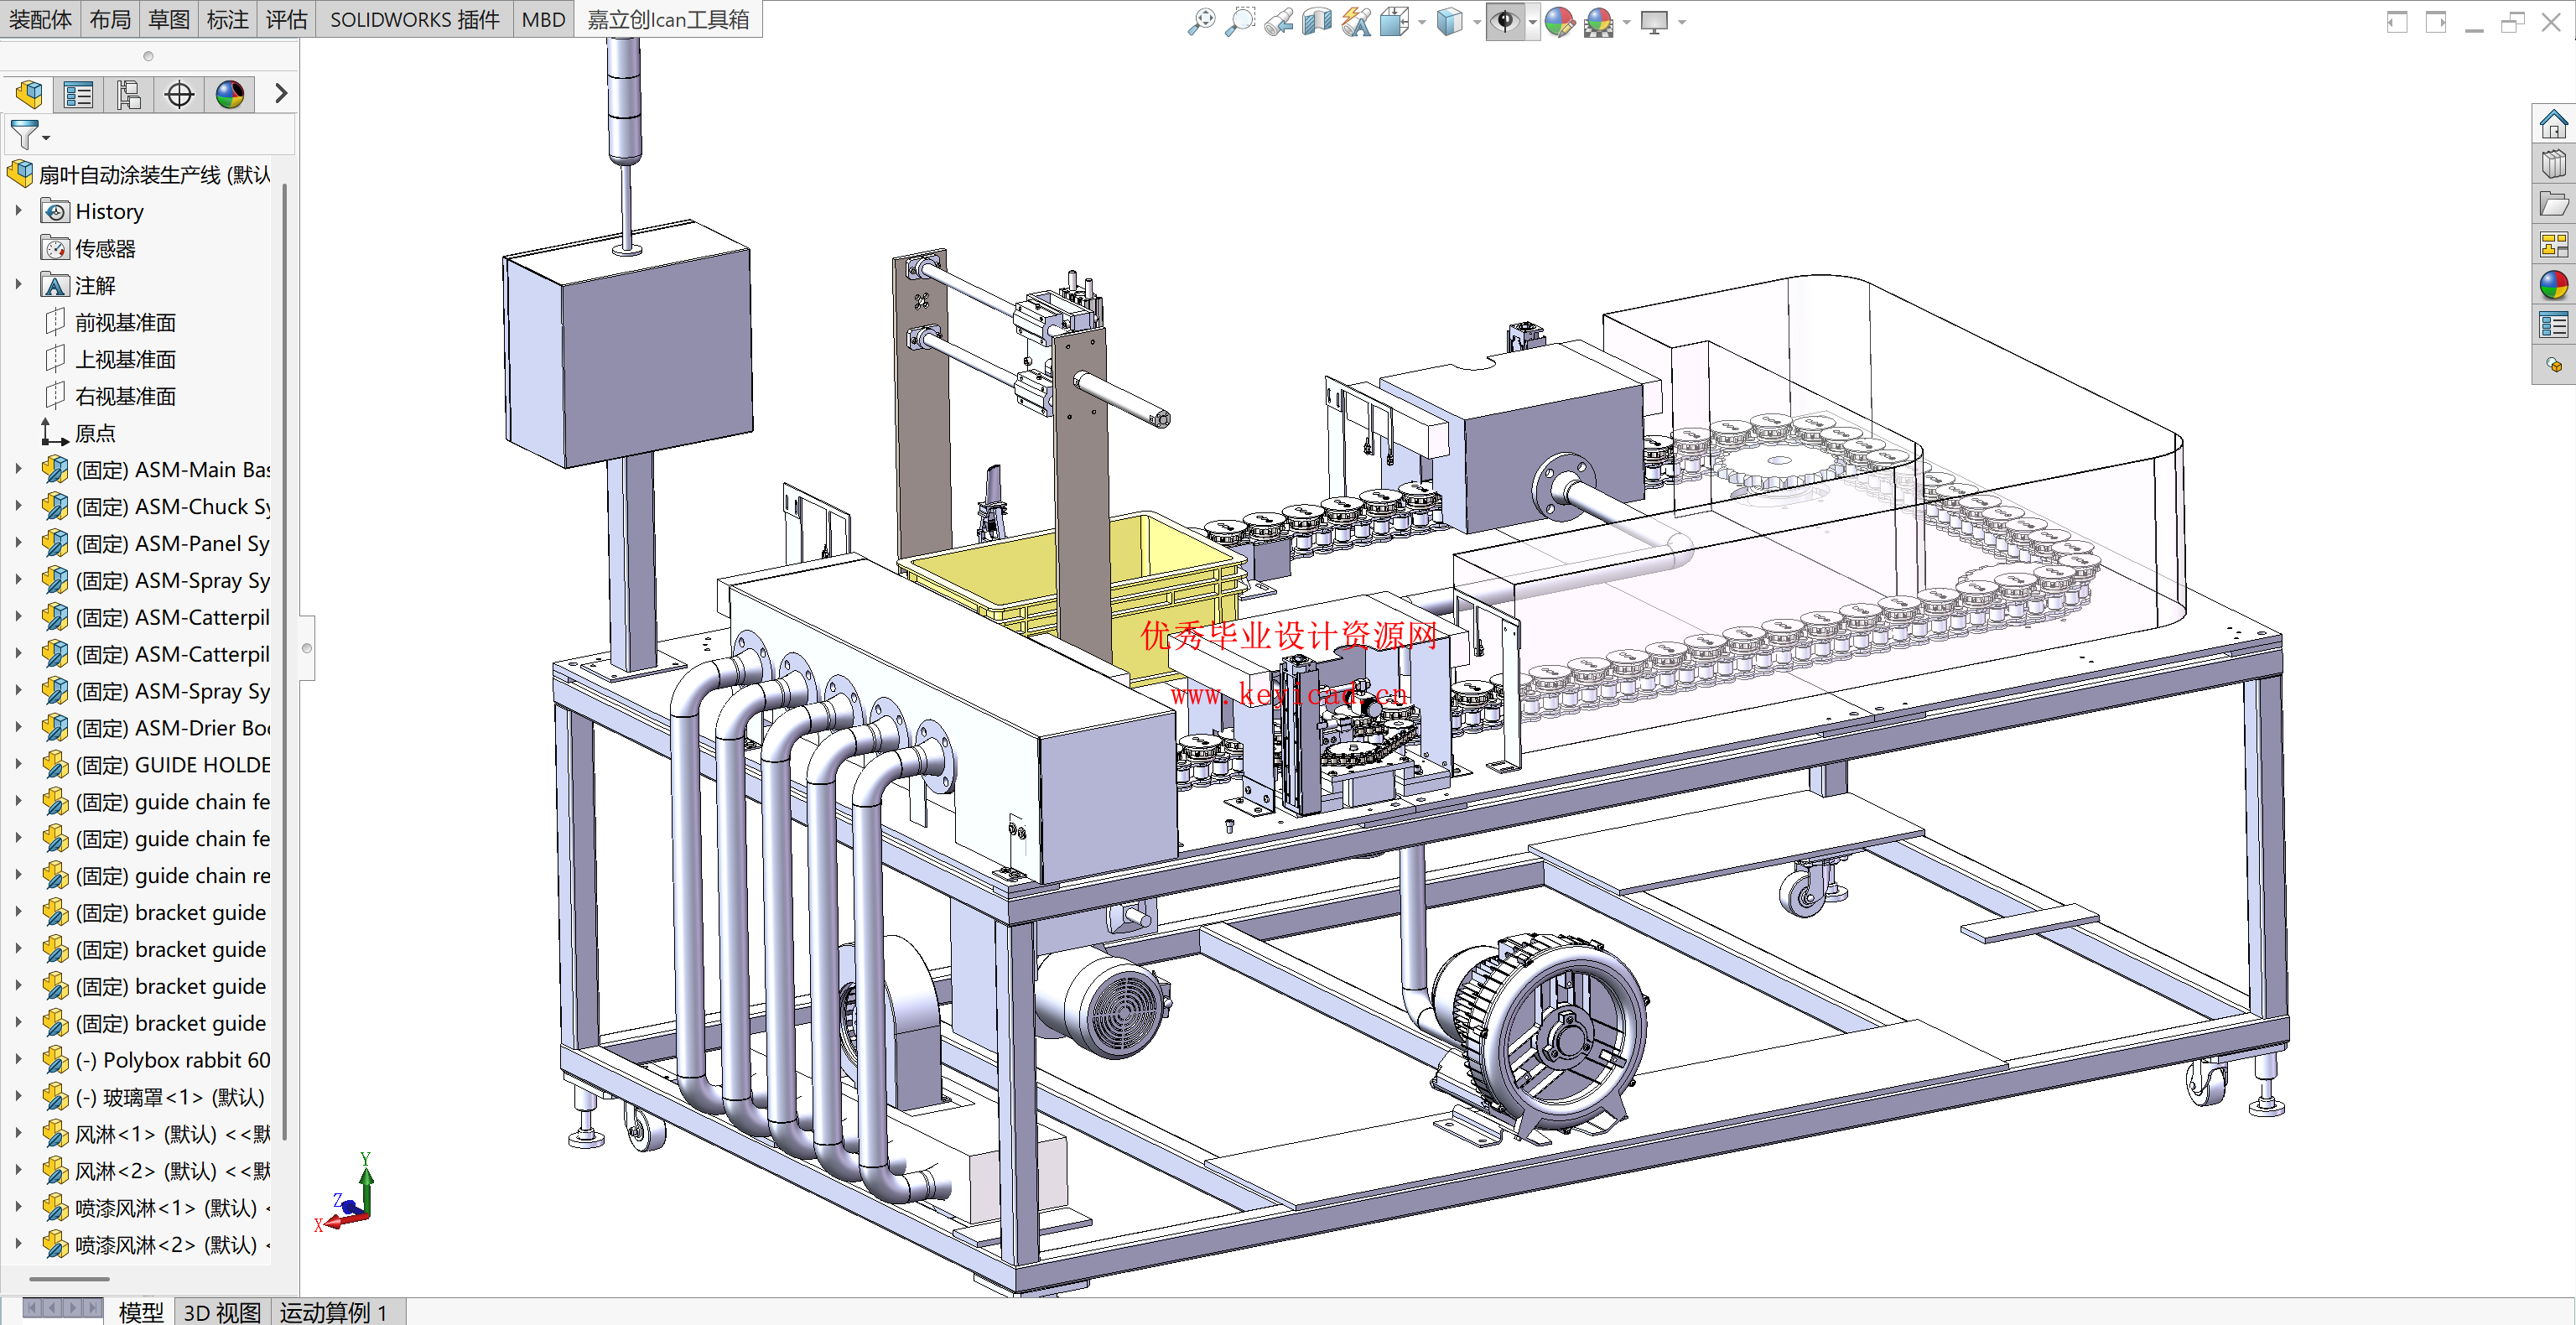The height and width of the screenshot is (1325, 2576).
Task: Switch to the SOLIDWORKS 插件 tab
Action: pyautogui.click(x=414, y=19)
